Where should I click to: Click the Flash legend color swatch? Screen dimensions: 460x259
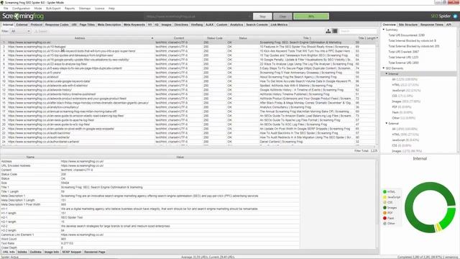[x=385, y=218]
